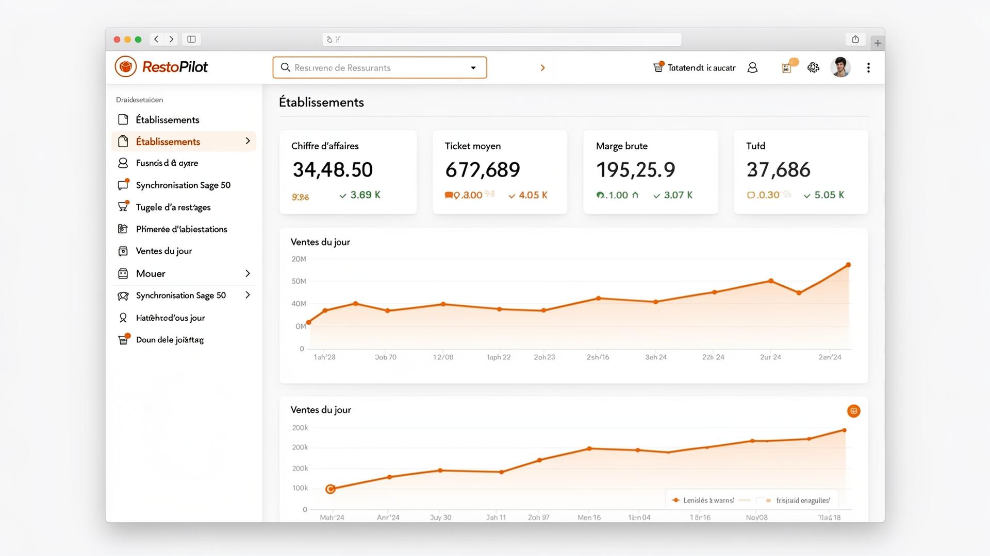Click the cart icon beside Tugele

pos(123,206)
